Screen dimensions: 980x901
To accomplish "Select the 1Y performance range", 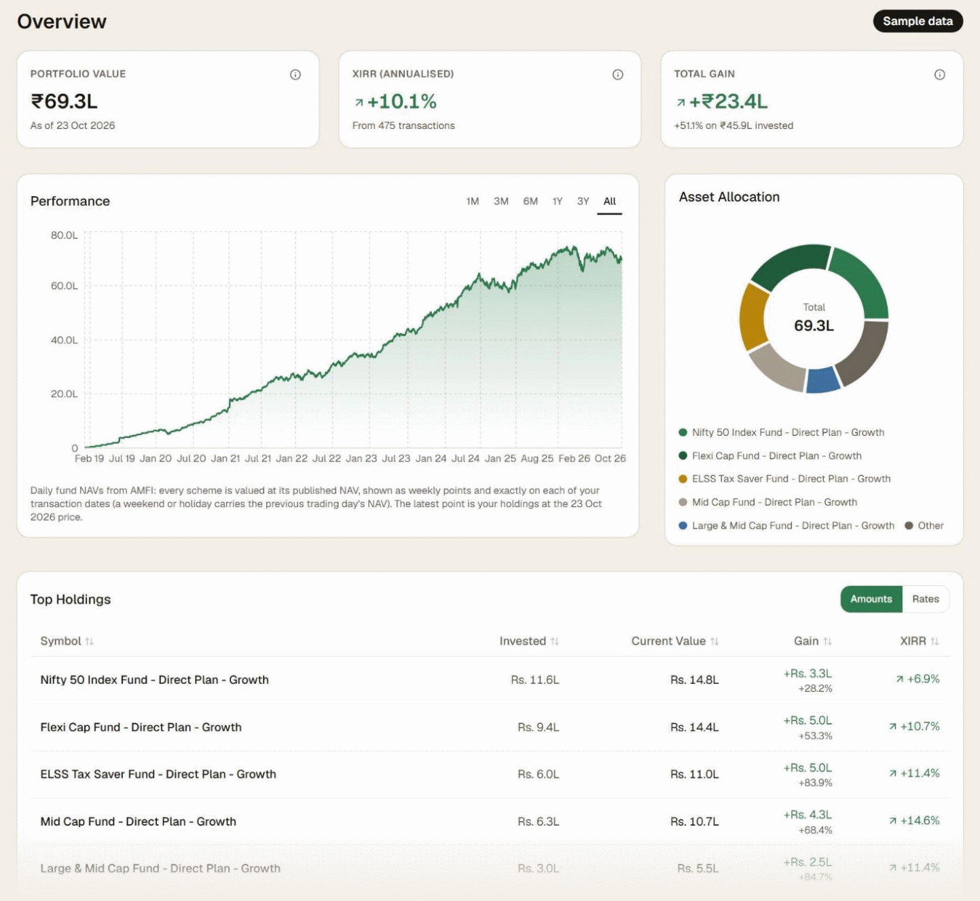I will (558, 201).
